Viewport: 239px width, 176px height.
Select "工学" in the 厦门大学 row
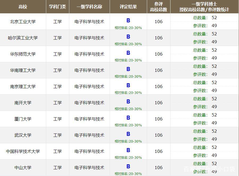point(57,119)
